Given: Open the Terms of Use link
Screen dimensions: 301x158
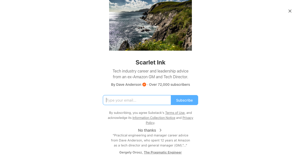Looking at the screenshot, I should 175,113.
